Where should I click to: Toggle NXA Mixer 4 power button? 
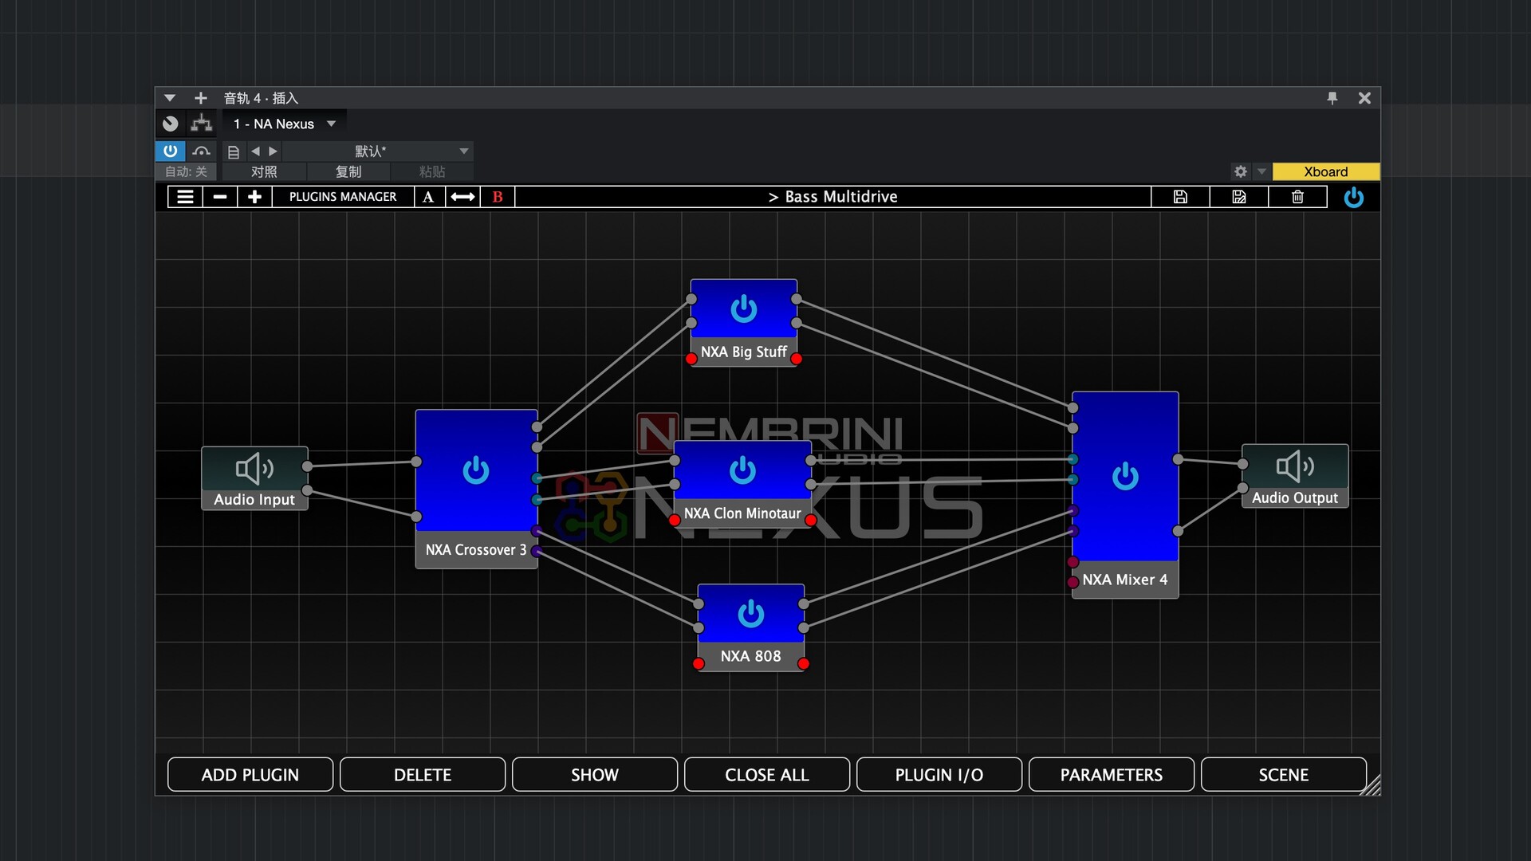(x=1125, y=477)
